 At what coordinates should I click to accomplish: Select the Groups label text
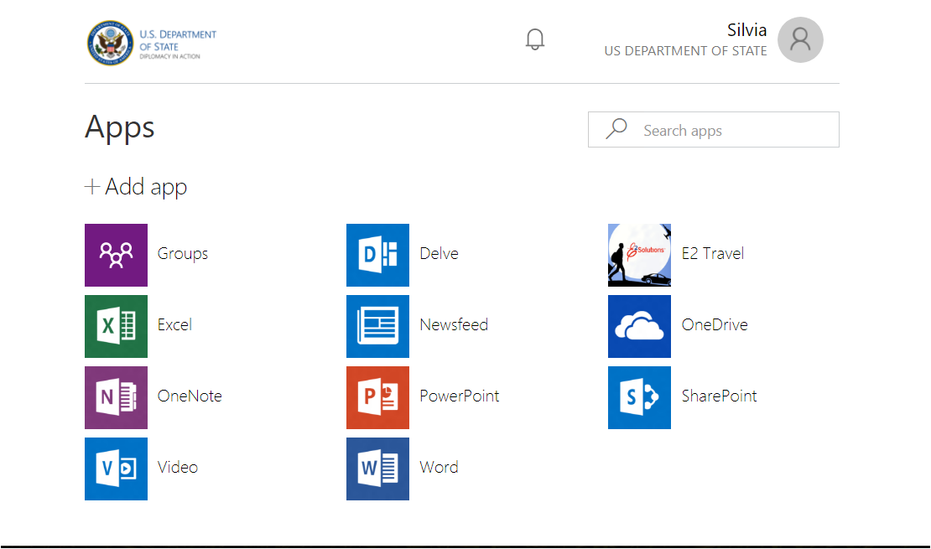point(183,254)
